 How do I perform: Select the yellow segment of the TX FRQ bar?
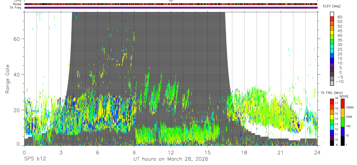point(332,118)
